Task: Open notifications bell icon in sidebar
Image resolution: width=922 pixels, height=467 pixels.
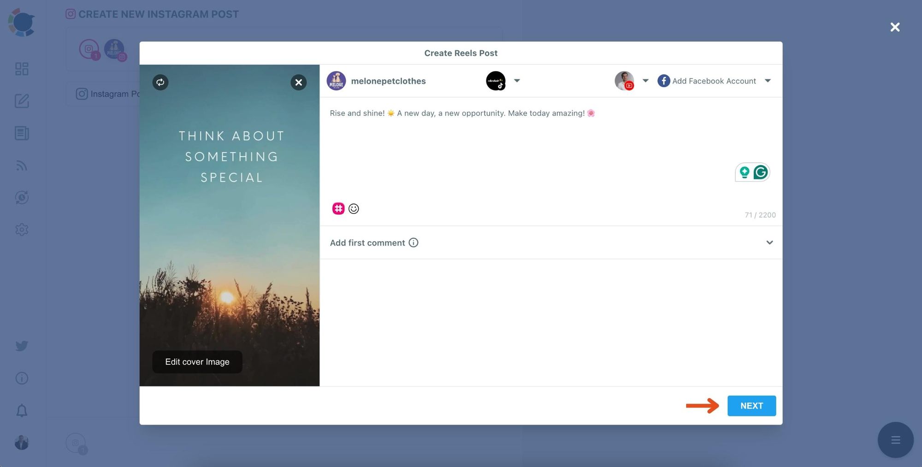Action: click(x=22, y=410)
